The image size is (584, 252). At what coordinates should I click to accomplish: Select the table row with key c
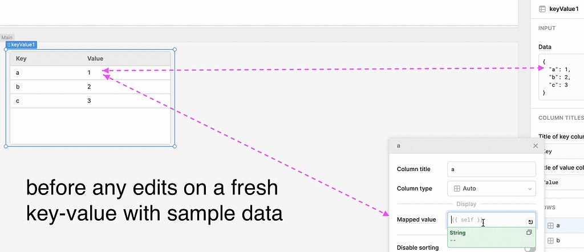point(90,101)
